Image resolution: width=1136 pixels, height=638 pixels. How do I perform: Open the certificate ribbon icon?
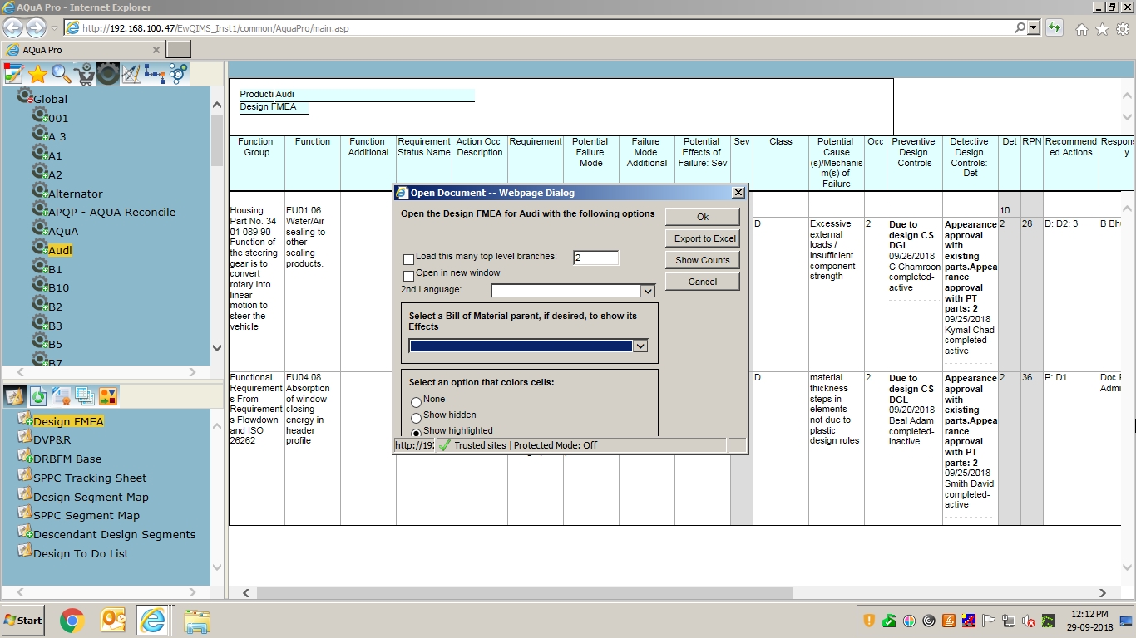(x=61, y=395)
